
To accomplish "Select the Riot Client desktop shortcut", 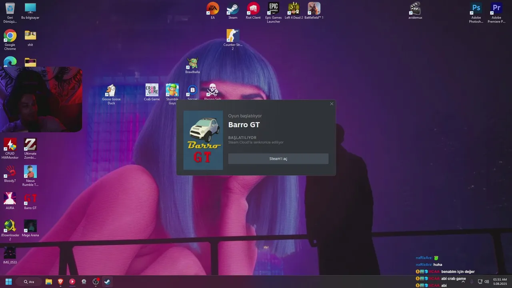I will (253, 11).
